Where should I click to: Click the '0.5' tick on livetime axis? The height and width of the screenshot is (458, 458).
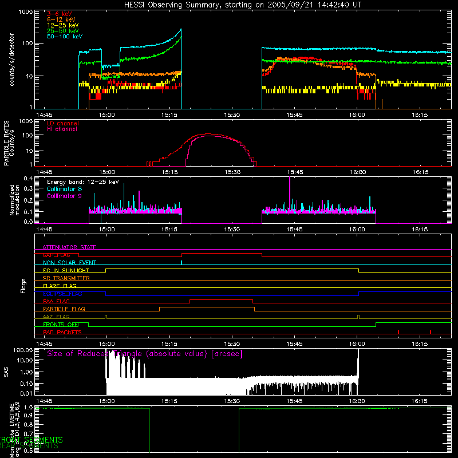tap(28, 451)
